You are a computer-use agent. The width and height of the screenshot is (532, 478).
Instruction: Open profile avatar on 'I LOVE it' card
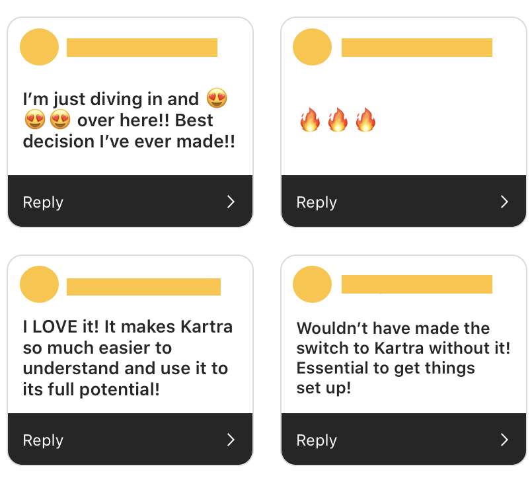point(40,286)
